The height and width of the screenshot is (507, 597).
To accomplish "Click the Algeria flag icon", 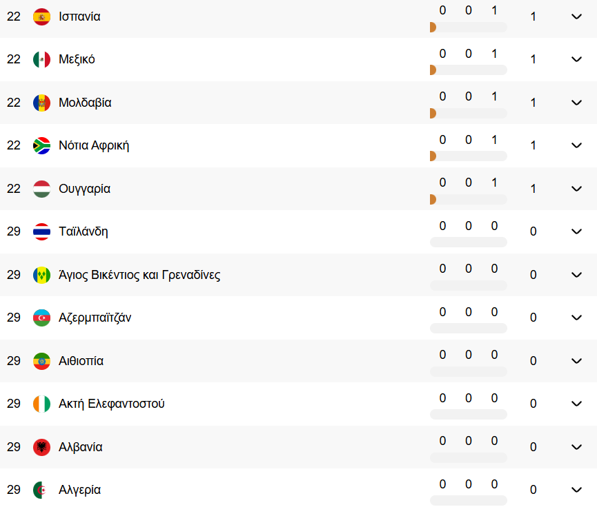I will (x=41, y=490).
